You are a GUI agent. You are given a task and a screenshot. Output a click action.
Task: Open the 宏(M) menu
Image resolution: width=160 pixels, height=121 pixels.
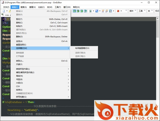(x=50, y=7)
